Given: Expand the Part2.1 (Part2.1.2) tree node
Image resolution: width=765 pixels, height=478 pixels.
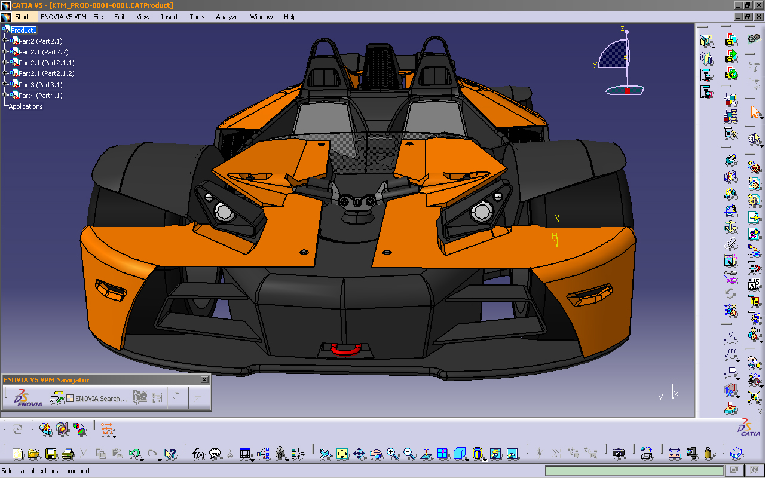Looking at the screenshot, I should [5, 73].
